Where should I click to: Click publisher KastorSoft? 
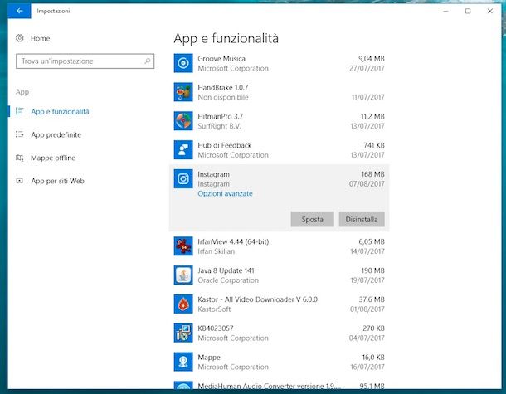(x=214, y=309)
